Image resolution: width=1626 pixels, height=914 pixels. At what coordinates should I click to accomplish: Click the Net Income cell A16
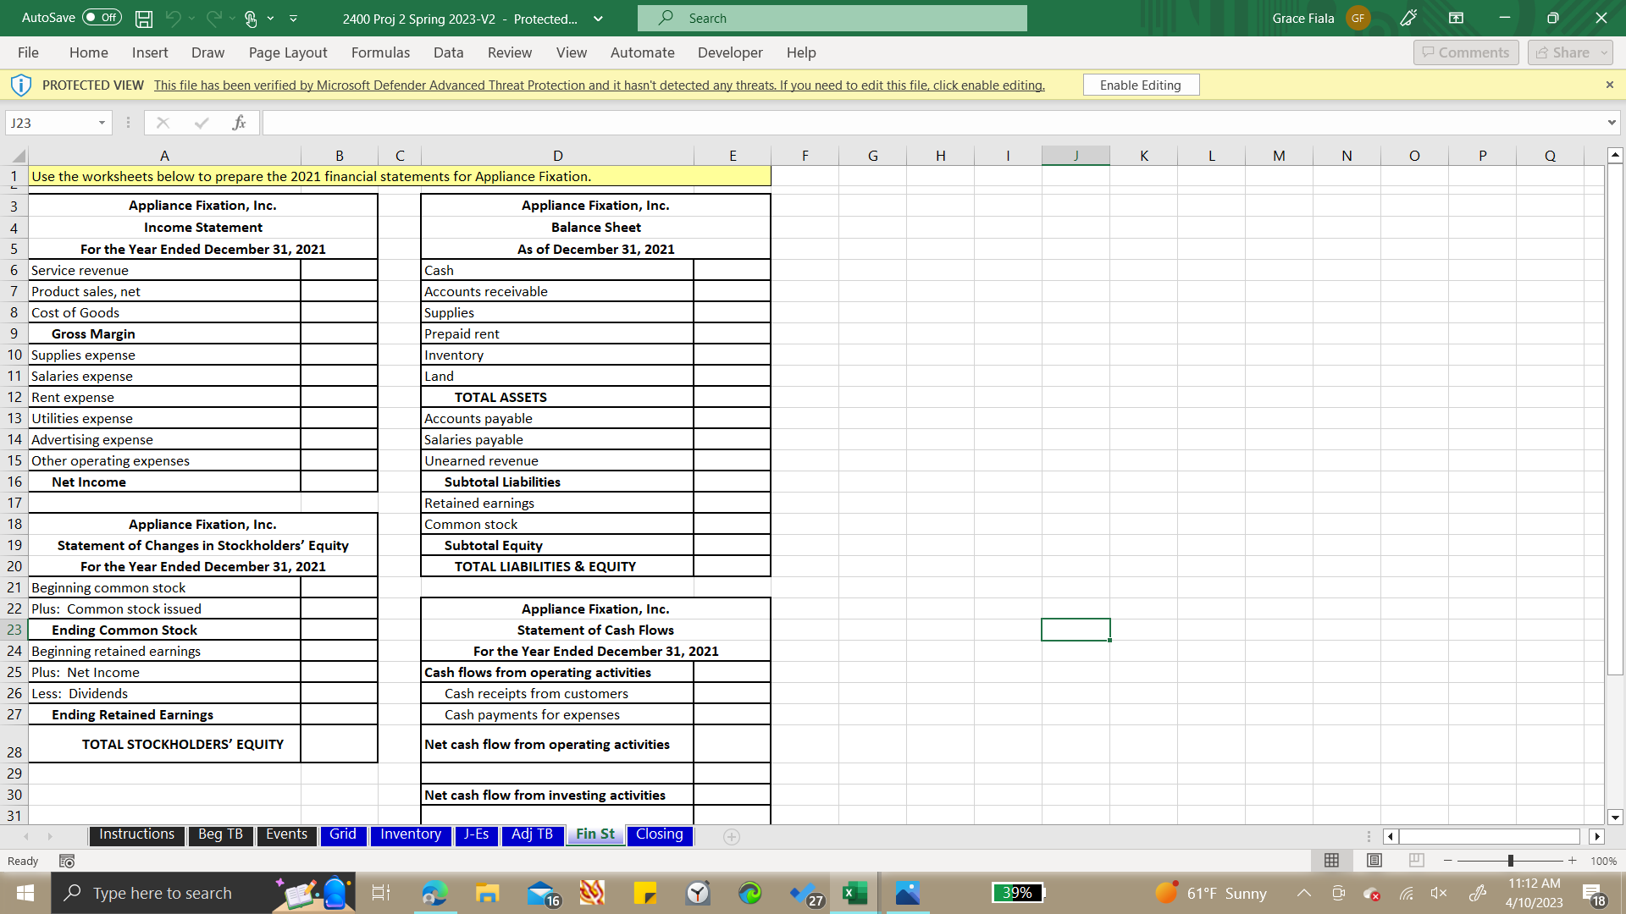coord(164,482)
